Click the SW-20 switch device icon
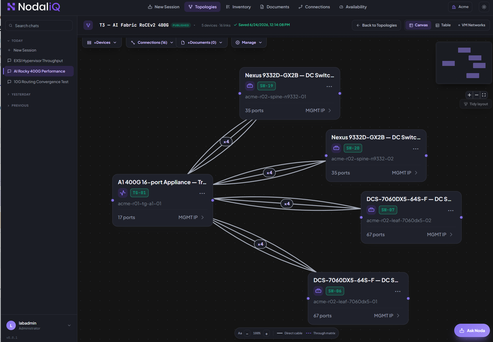 336,148
